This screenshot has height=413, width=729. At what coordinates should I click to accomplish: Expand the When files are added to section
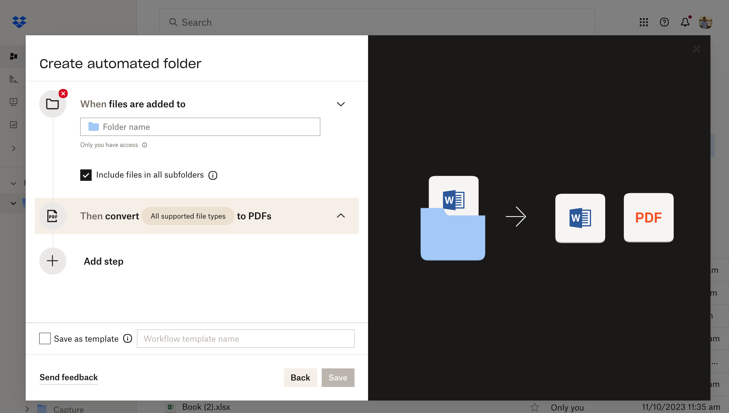pos(341,104)
